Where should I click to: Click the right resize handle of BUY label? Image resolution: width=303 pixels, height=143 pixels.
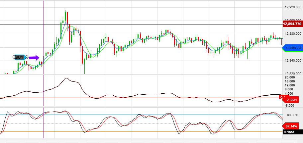point(27,57)
